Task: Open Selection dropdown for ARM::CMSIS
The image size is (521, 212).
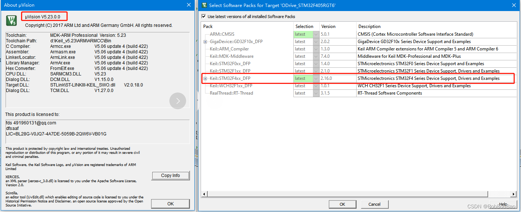Action: coord(316,34)
